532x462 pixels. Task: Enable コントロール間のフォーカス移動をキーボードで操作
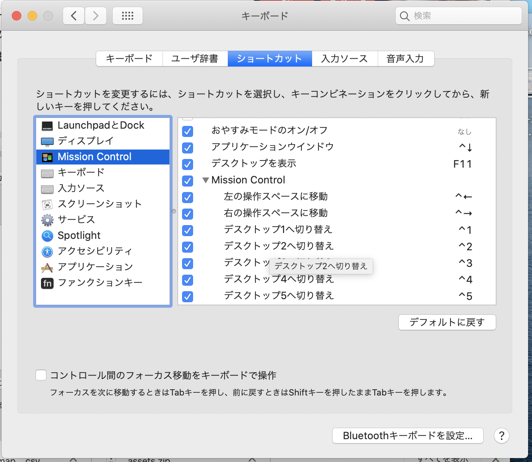point(41,375)
